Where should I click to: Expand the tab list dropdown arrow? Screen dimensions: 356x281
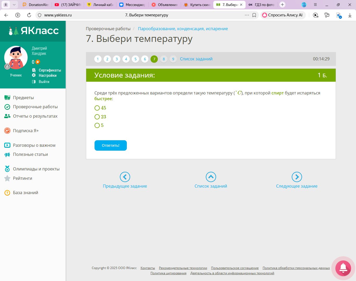[14, 4]
